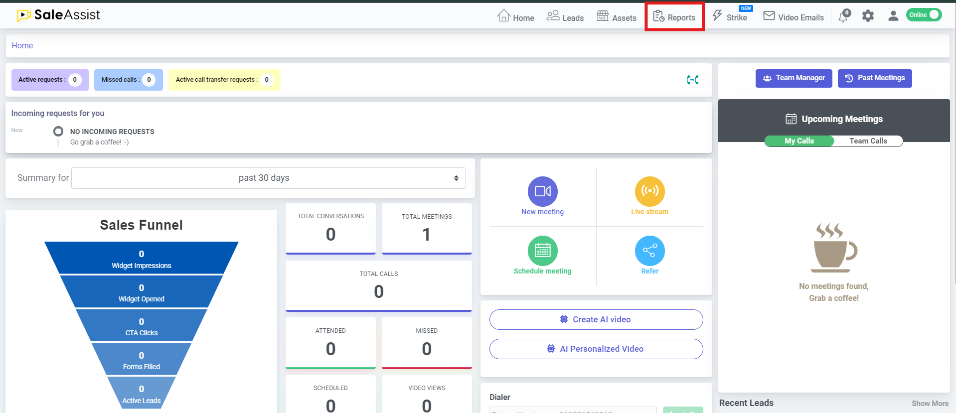The height and width of the screenshot is (413, 956).
Task: Click the call transfer icon
Action: coord(692,80)
